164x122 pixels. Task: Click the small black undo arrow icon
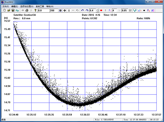[x=77, y=10]
